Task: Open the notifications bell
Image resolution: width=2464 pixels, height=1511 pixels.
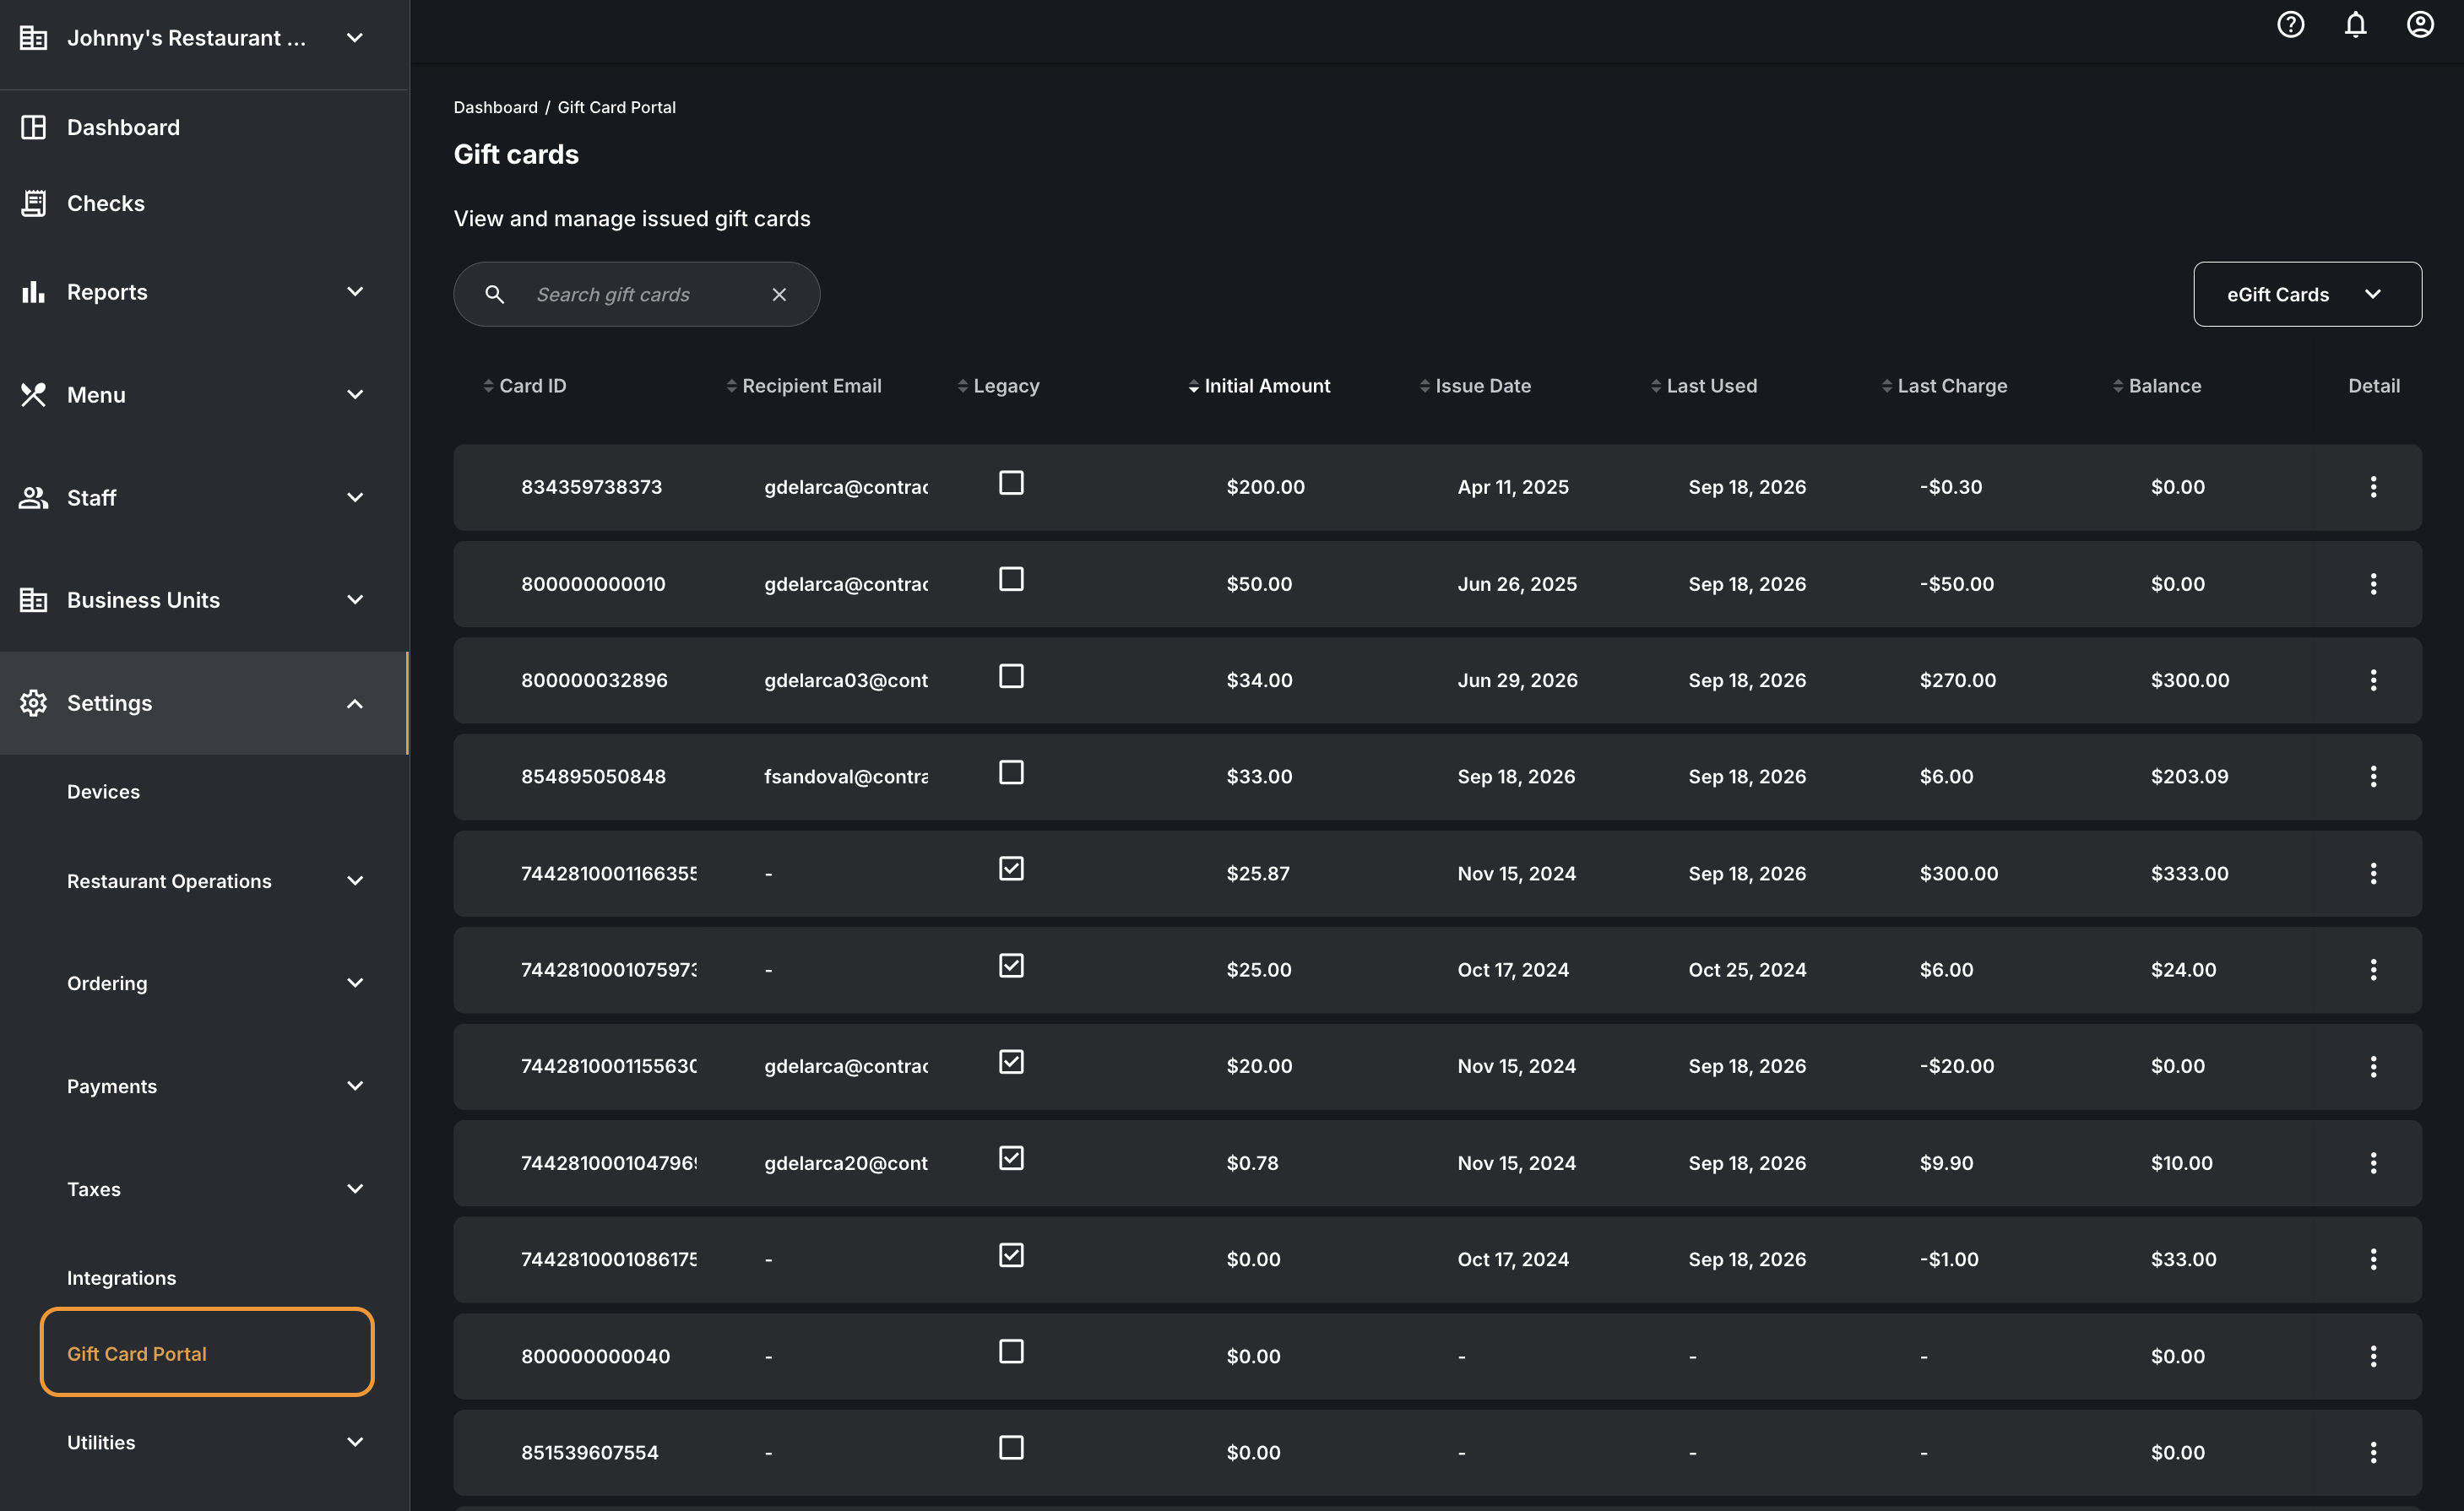Action: pyautogui.click(x=2355, y=24)
